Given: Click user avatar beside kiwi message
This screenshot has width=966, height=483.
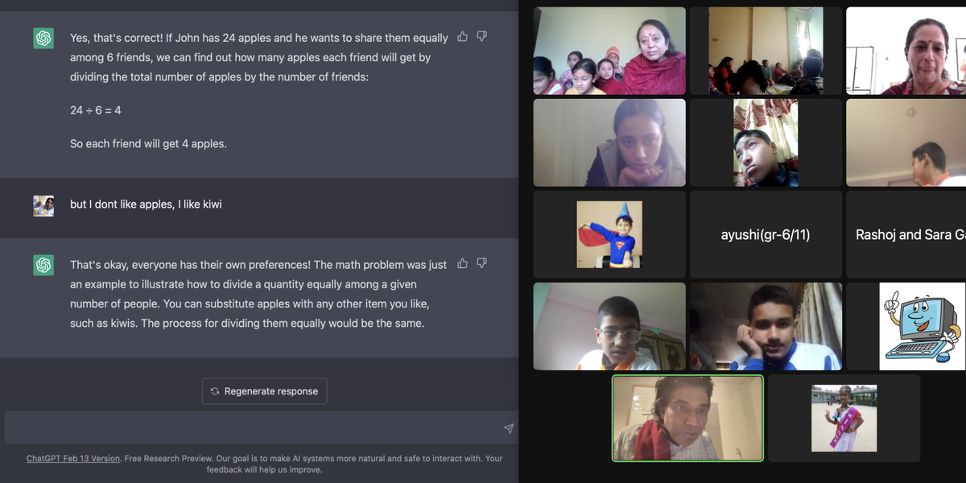Looking at the screenshot, I should click(43, 205).
